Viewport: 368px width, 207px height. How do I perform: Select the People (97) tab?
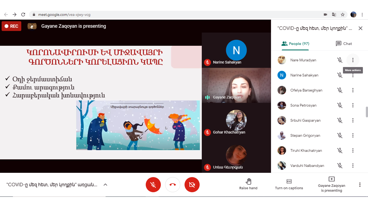295,44
